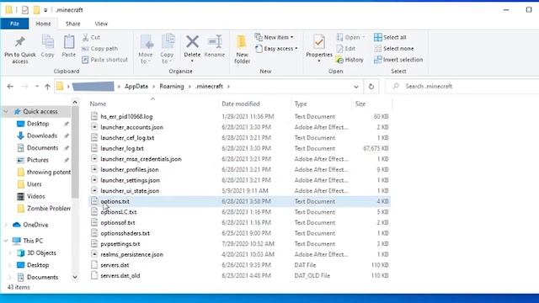Viewport: 539px width, 303px height.
Task: Open Quick Access Toolbar customize dropdown
Action: [x=45, y=10]
